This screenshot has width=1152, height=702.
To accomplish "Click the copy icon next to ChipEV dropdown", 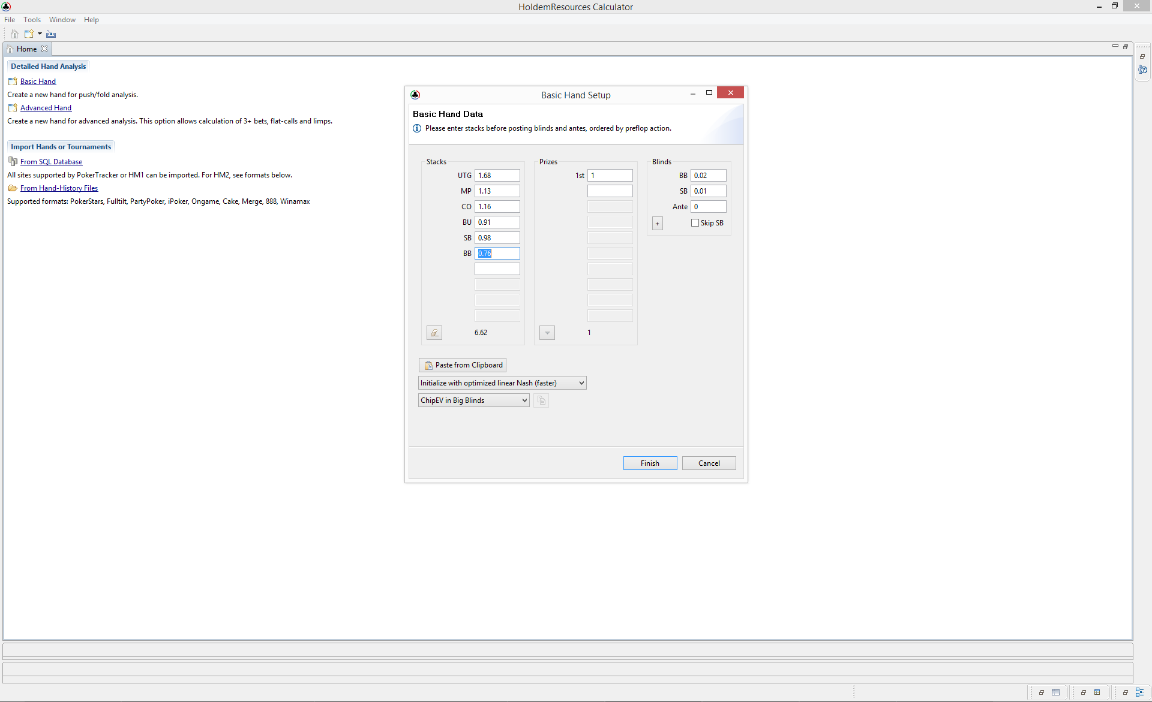I will pos(541,400).
